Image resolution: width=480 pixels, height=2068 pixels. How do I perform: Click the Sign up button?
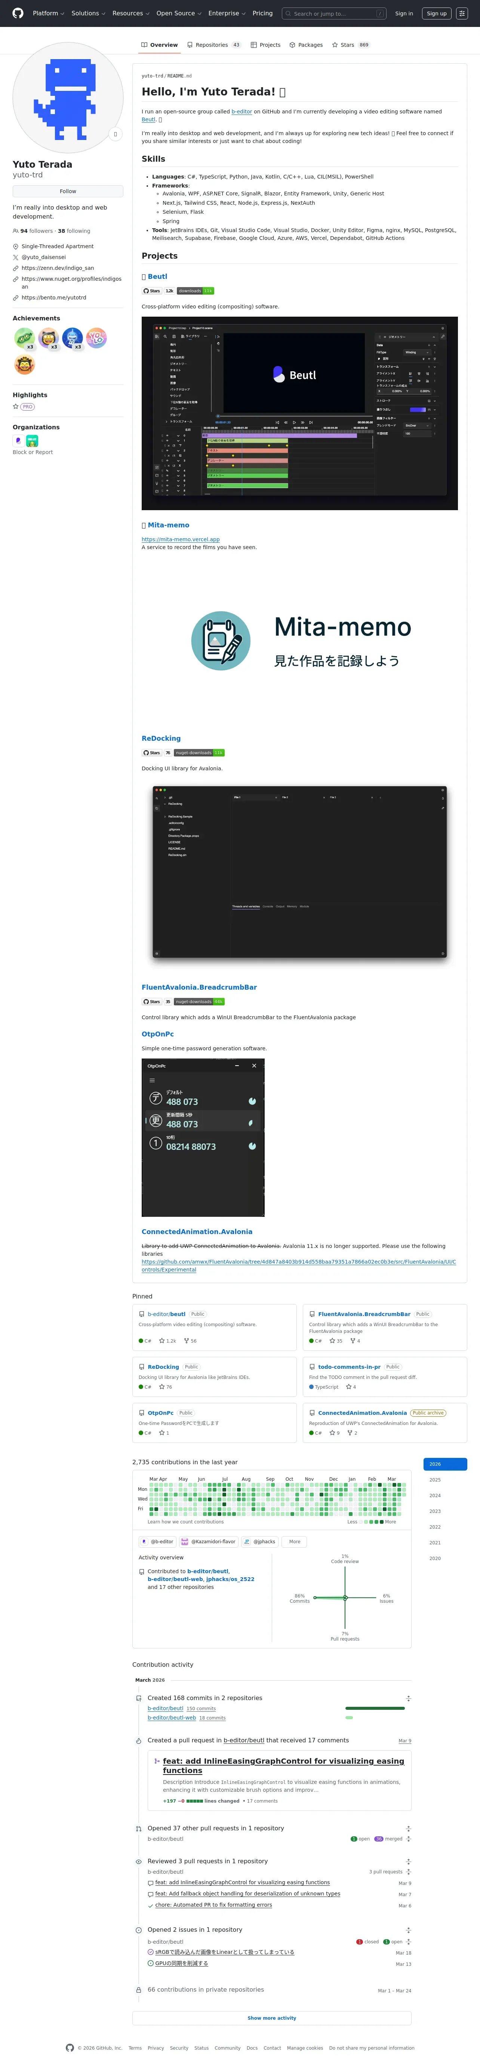pyautogui.click(x=437, y=13)
